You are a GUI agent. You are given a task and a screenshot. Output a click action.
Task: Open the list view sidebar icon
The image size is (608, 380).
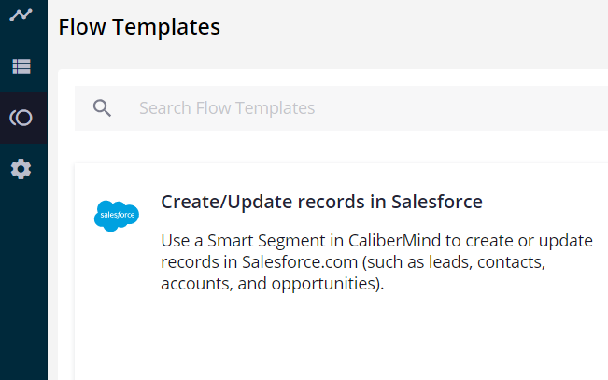(21, 66)
